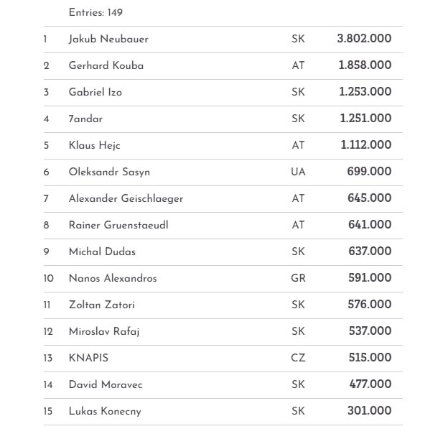Select the CZ country code
The height and width of the screenshot is (434, 443).
299,358
